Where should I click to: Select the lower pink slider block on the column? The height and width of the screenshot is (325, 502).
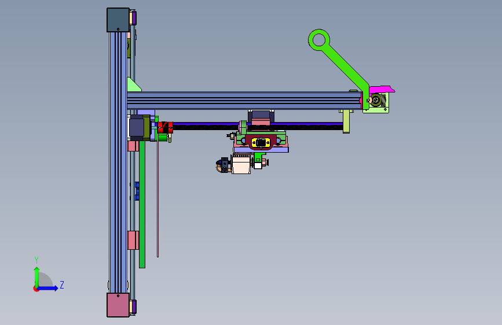tap(133, 240)
